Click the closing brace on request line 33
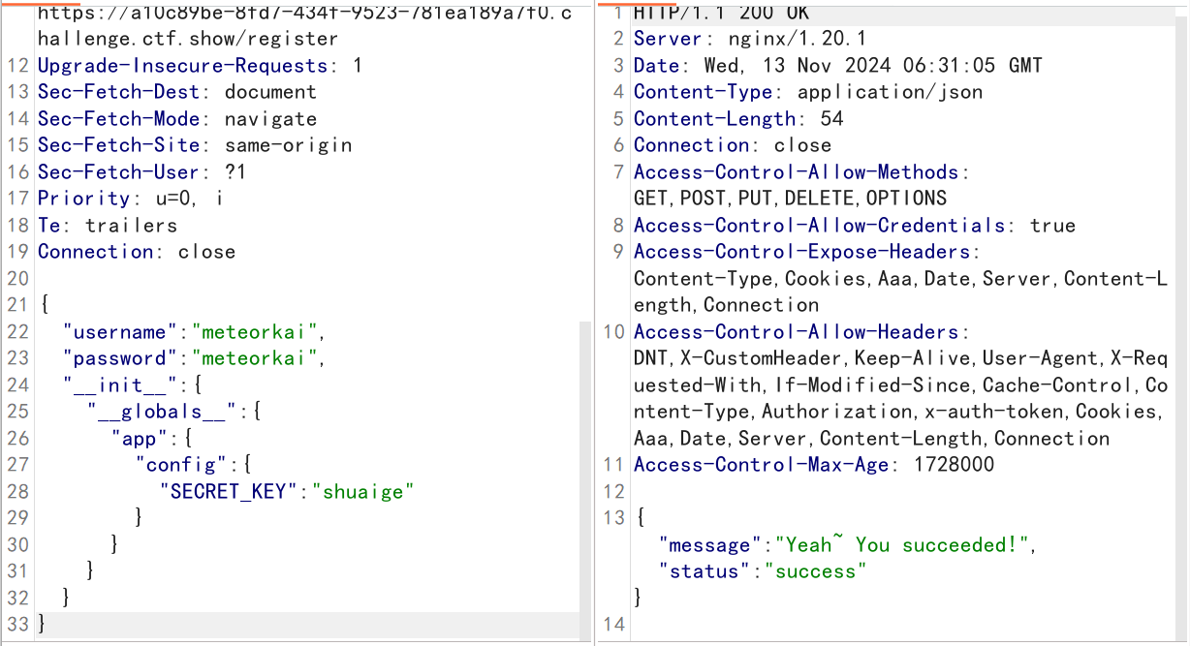The height and width of the screenshot is (646, 1190). pyautogui.click(x=42, y=625)
